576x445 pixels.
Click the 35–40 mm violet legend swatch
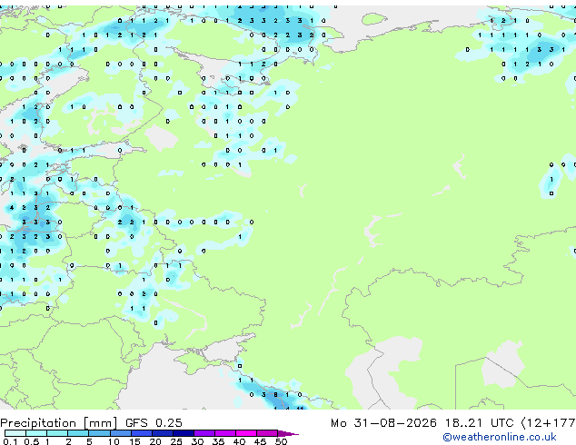click(x=225, y=433)
